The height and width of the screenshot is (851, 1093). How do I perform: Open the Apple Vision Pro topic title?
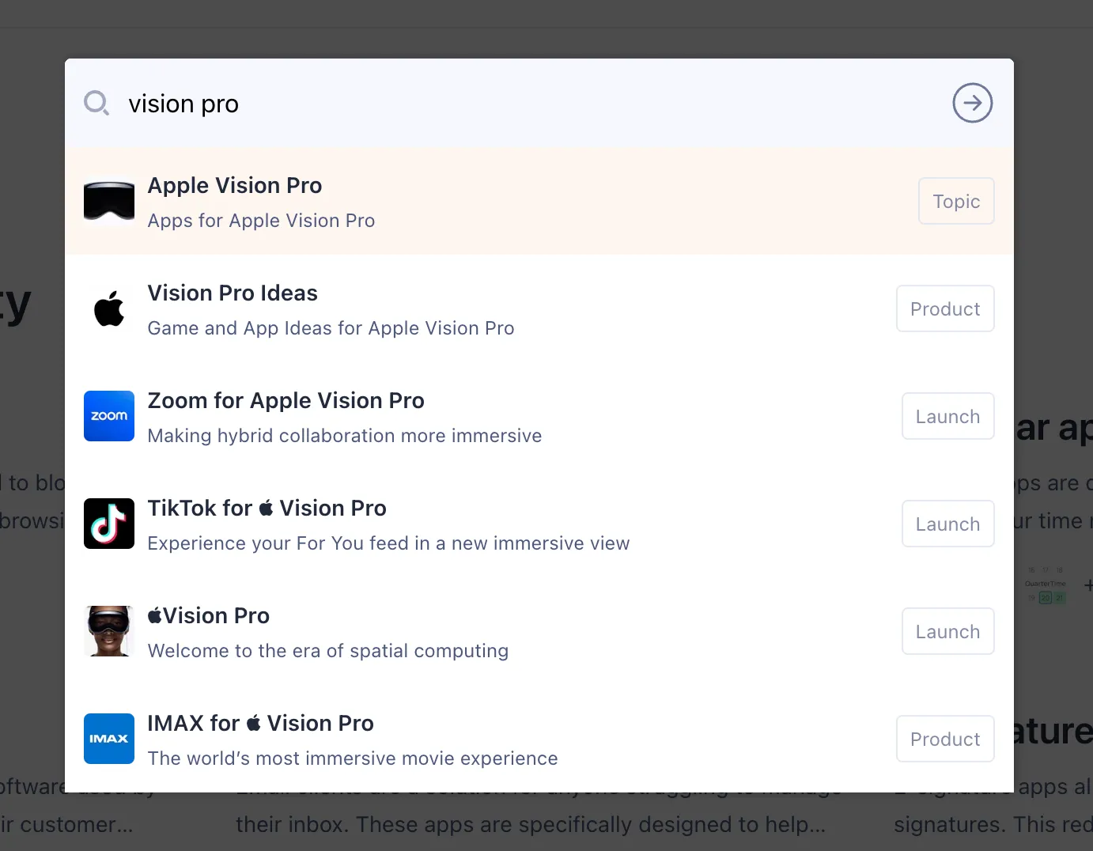235,186
